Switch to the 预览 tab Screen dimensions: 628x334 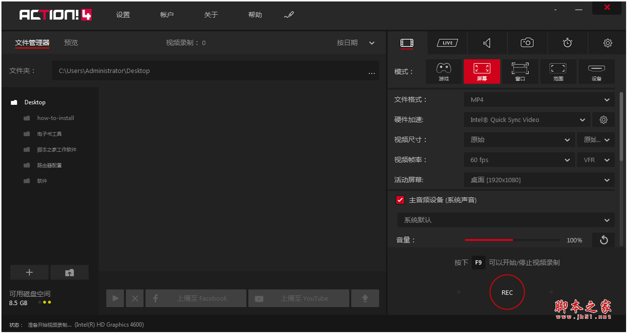pos(71,43)
